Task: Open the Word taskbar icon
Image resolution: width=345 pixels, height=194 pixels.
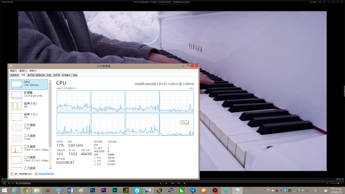Action: tap(70, 190)
